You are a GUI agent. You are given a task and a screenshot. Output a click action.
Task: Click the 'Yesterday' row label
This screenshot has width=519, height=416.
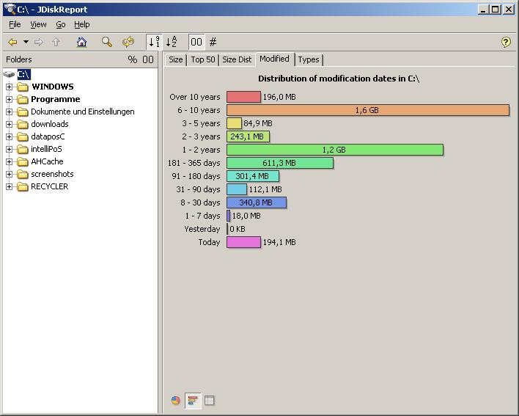202,229
